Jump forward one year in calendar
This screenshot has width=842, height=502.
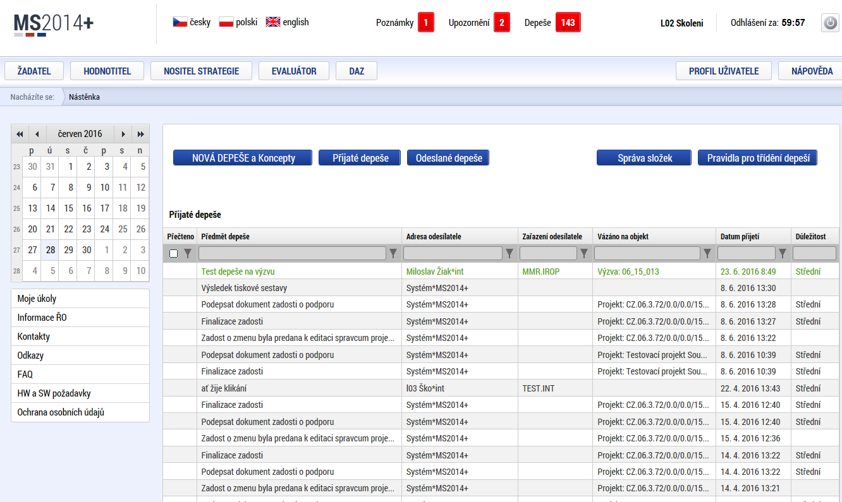pyautogui.click(x=140, y=134)
